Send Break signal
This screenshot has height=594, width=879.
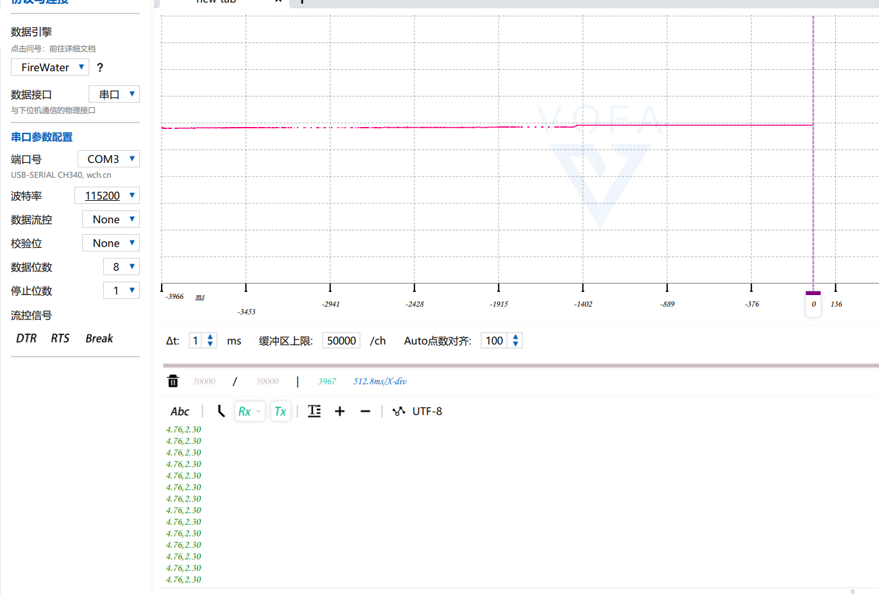click(99, 338)
